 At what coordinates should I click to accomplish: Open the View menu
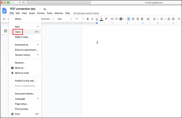coord(24,13)
